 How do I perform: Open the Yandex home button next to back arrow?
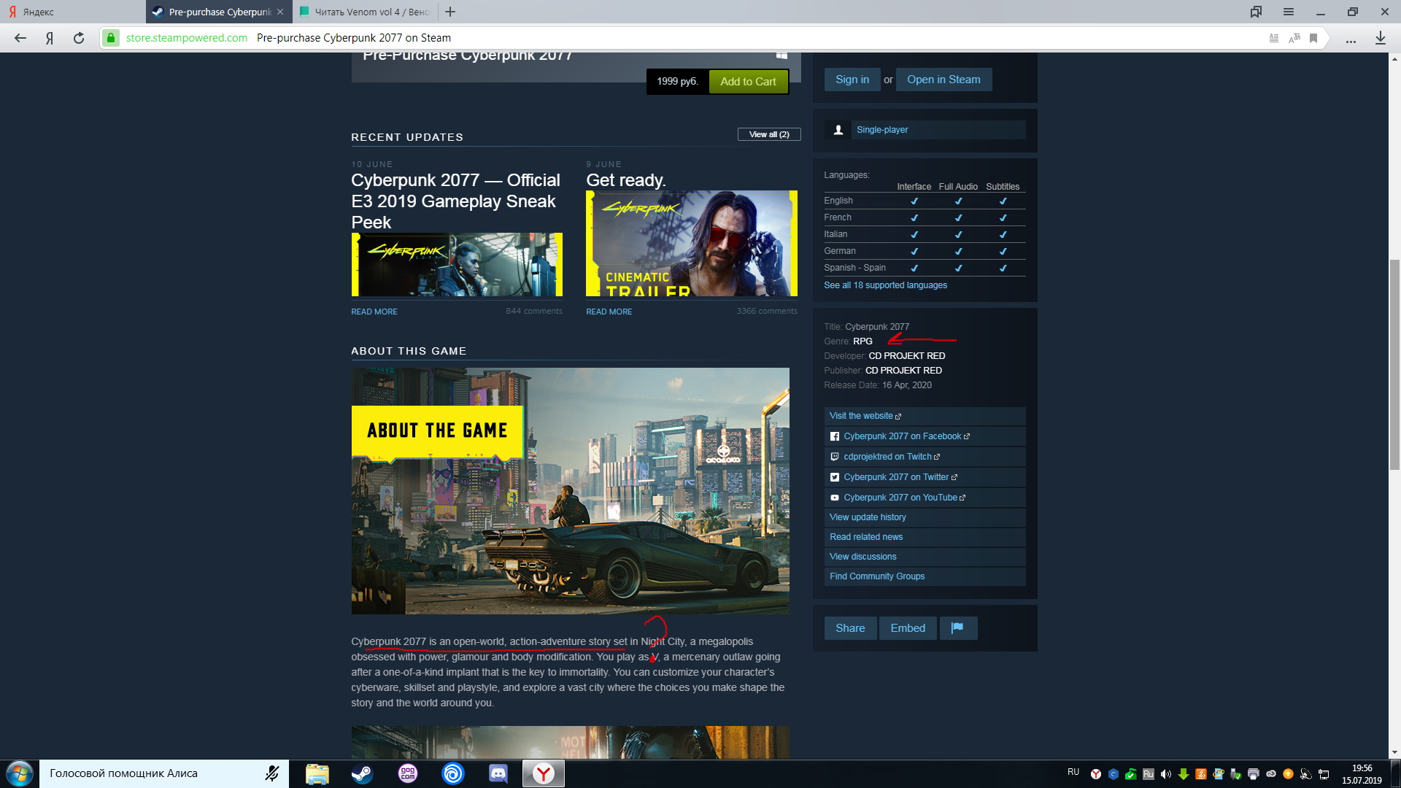[x=50, y=38]
